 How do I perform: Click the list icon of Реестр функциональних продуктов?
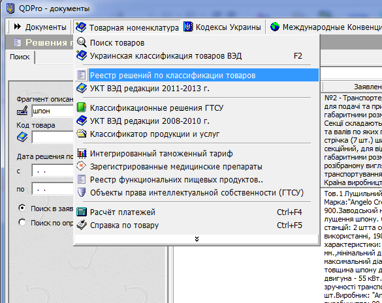tap(82, 179)
